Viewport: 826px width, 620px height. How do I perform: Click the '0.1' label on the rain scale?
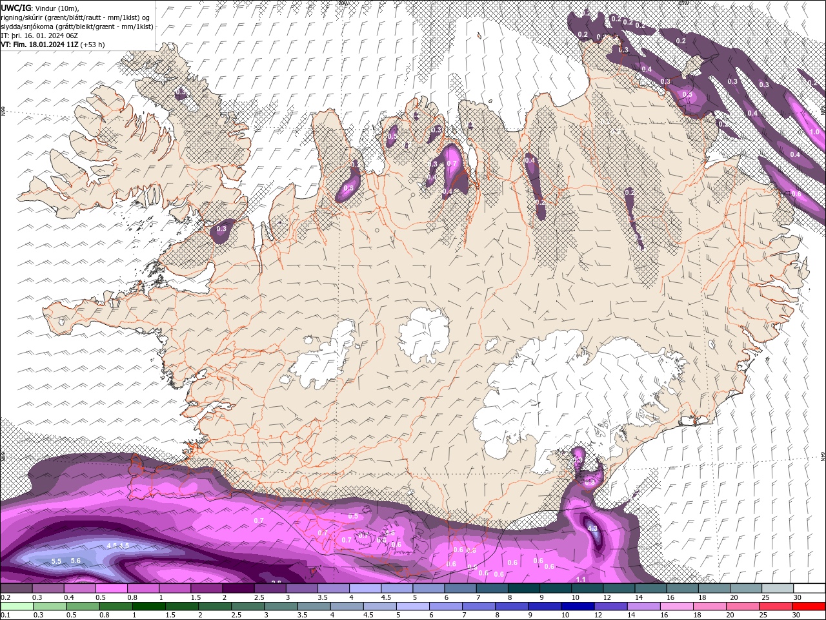(6, 615)
